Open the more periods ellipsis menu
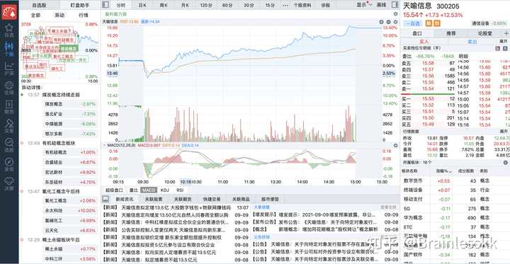 pos(285,5)
